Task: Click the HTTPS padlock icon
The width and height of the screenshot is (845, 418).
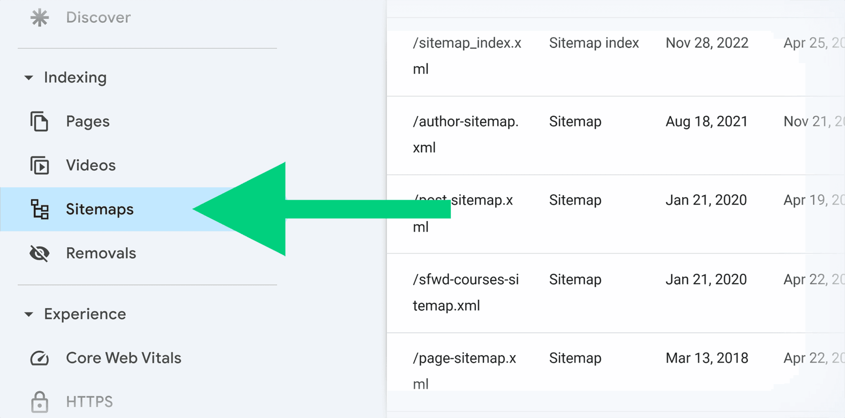Action: 39,401
